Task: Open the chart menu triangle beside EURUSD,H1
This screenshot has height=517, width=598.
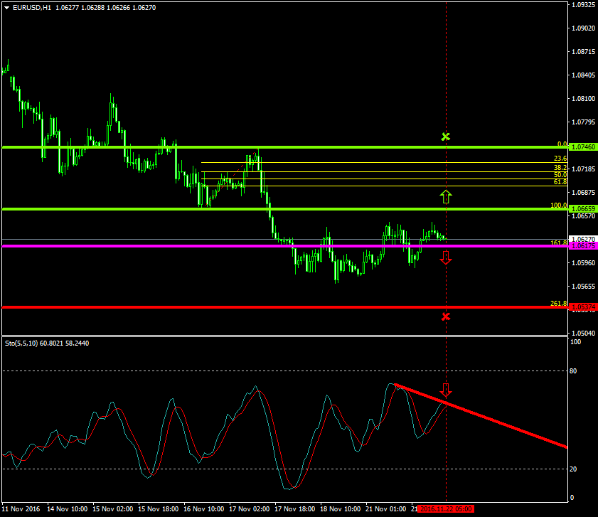Action: (x=6, y=7)
